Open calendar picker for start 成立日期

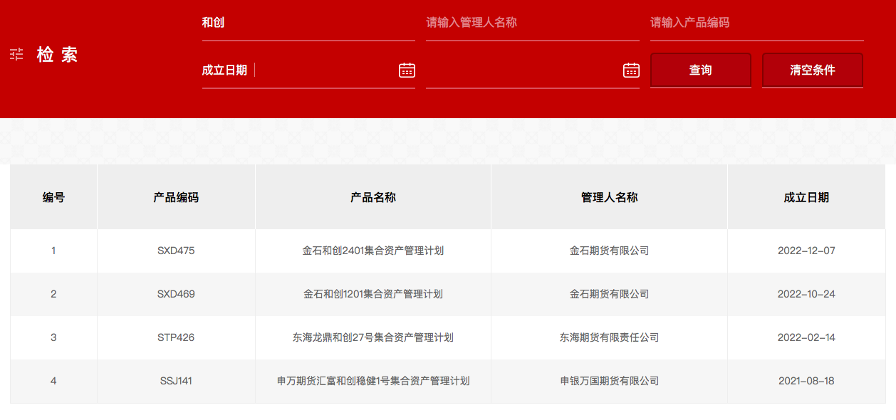[x=407, y=70]
